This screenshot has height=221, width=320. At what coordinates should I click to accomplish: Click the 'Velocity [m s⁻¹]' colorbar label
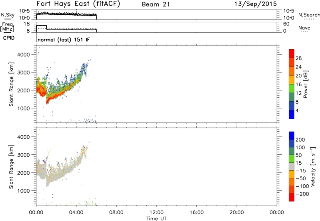click(x=313, y=166)
